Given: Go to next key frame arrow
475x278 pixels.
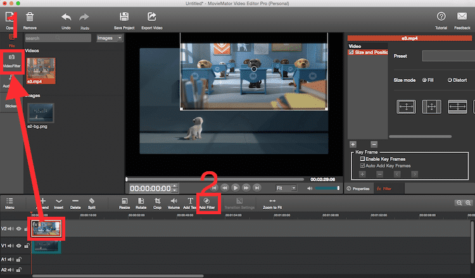Looking at the screenshot, I should (x=414, y=174).
